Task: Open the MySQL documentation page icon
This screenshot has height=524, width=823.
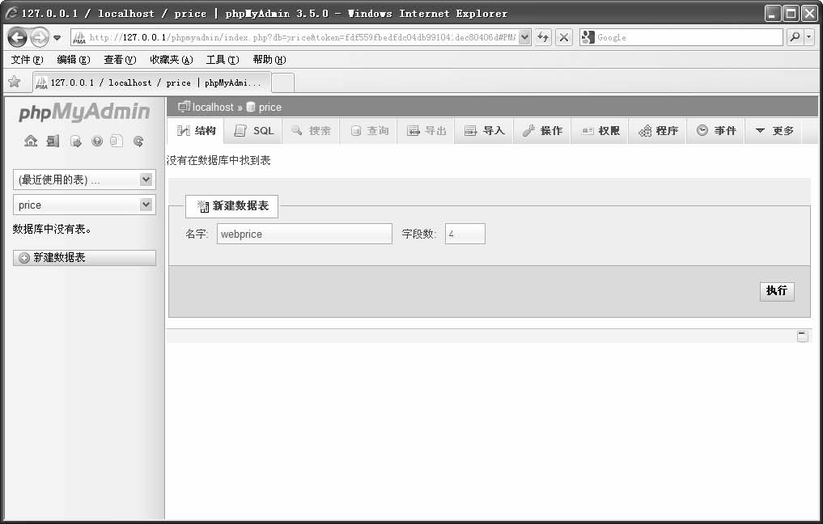Action: point(117,141)
